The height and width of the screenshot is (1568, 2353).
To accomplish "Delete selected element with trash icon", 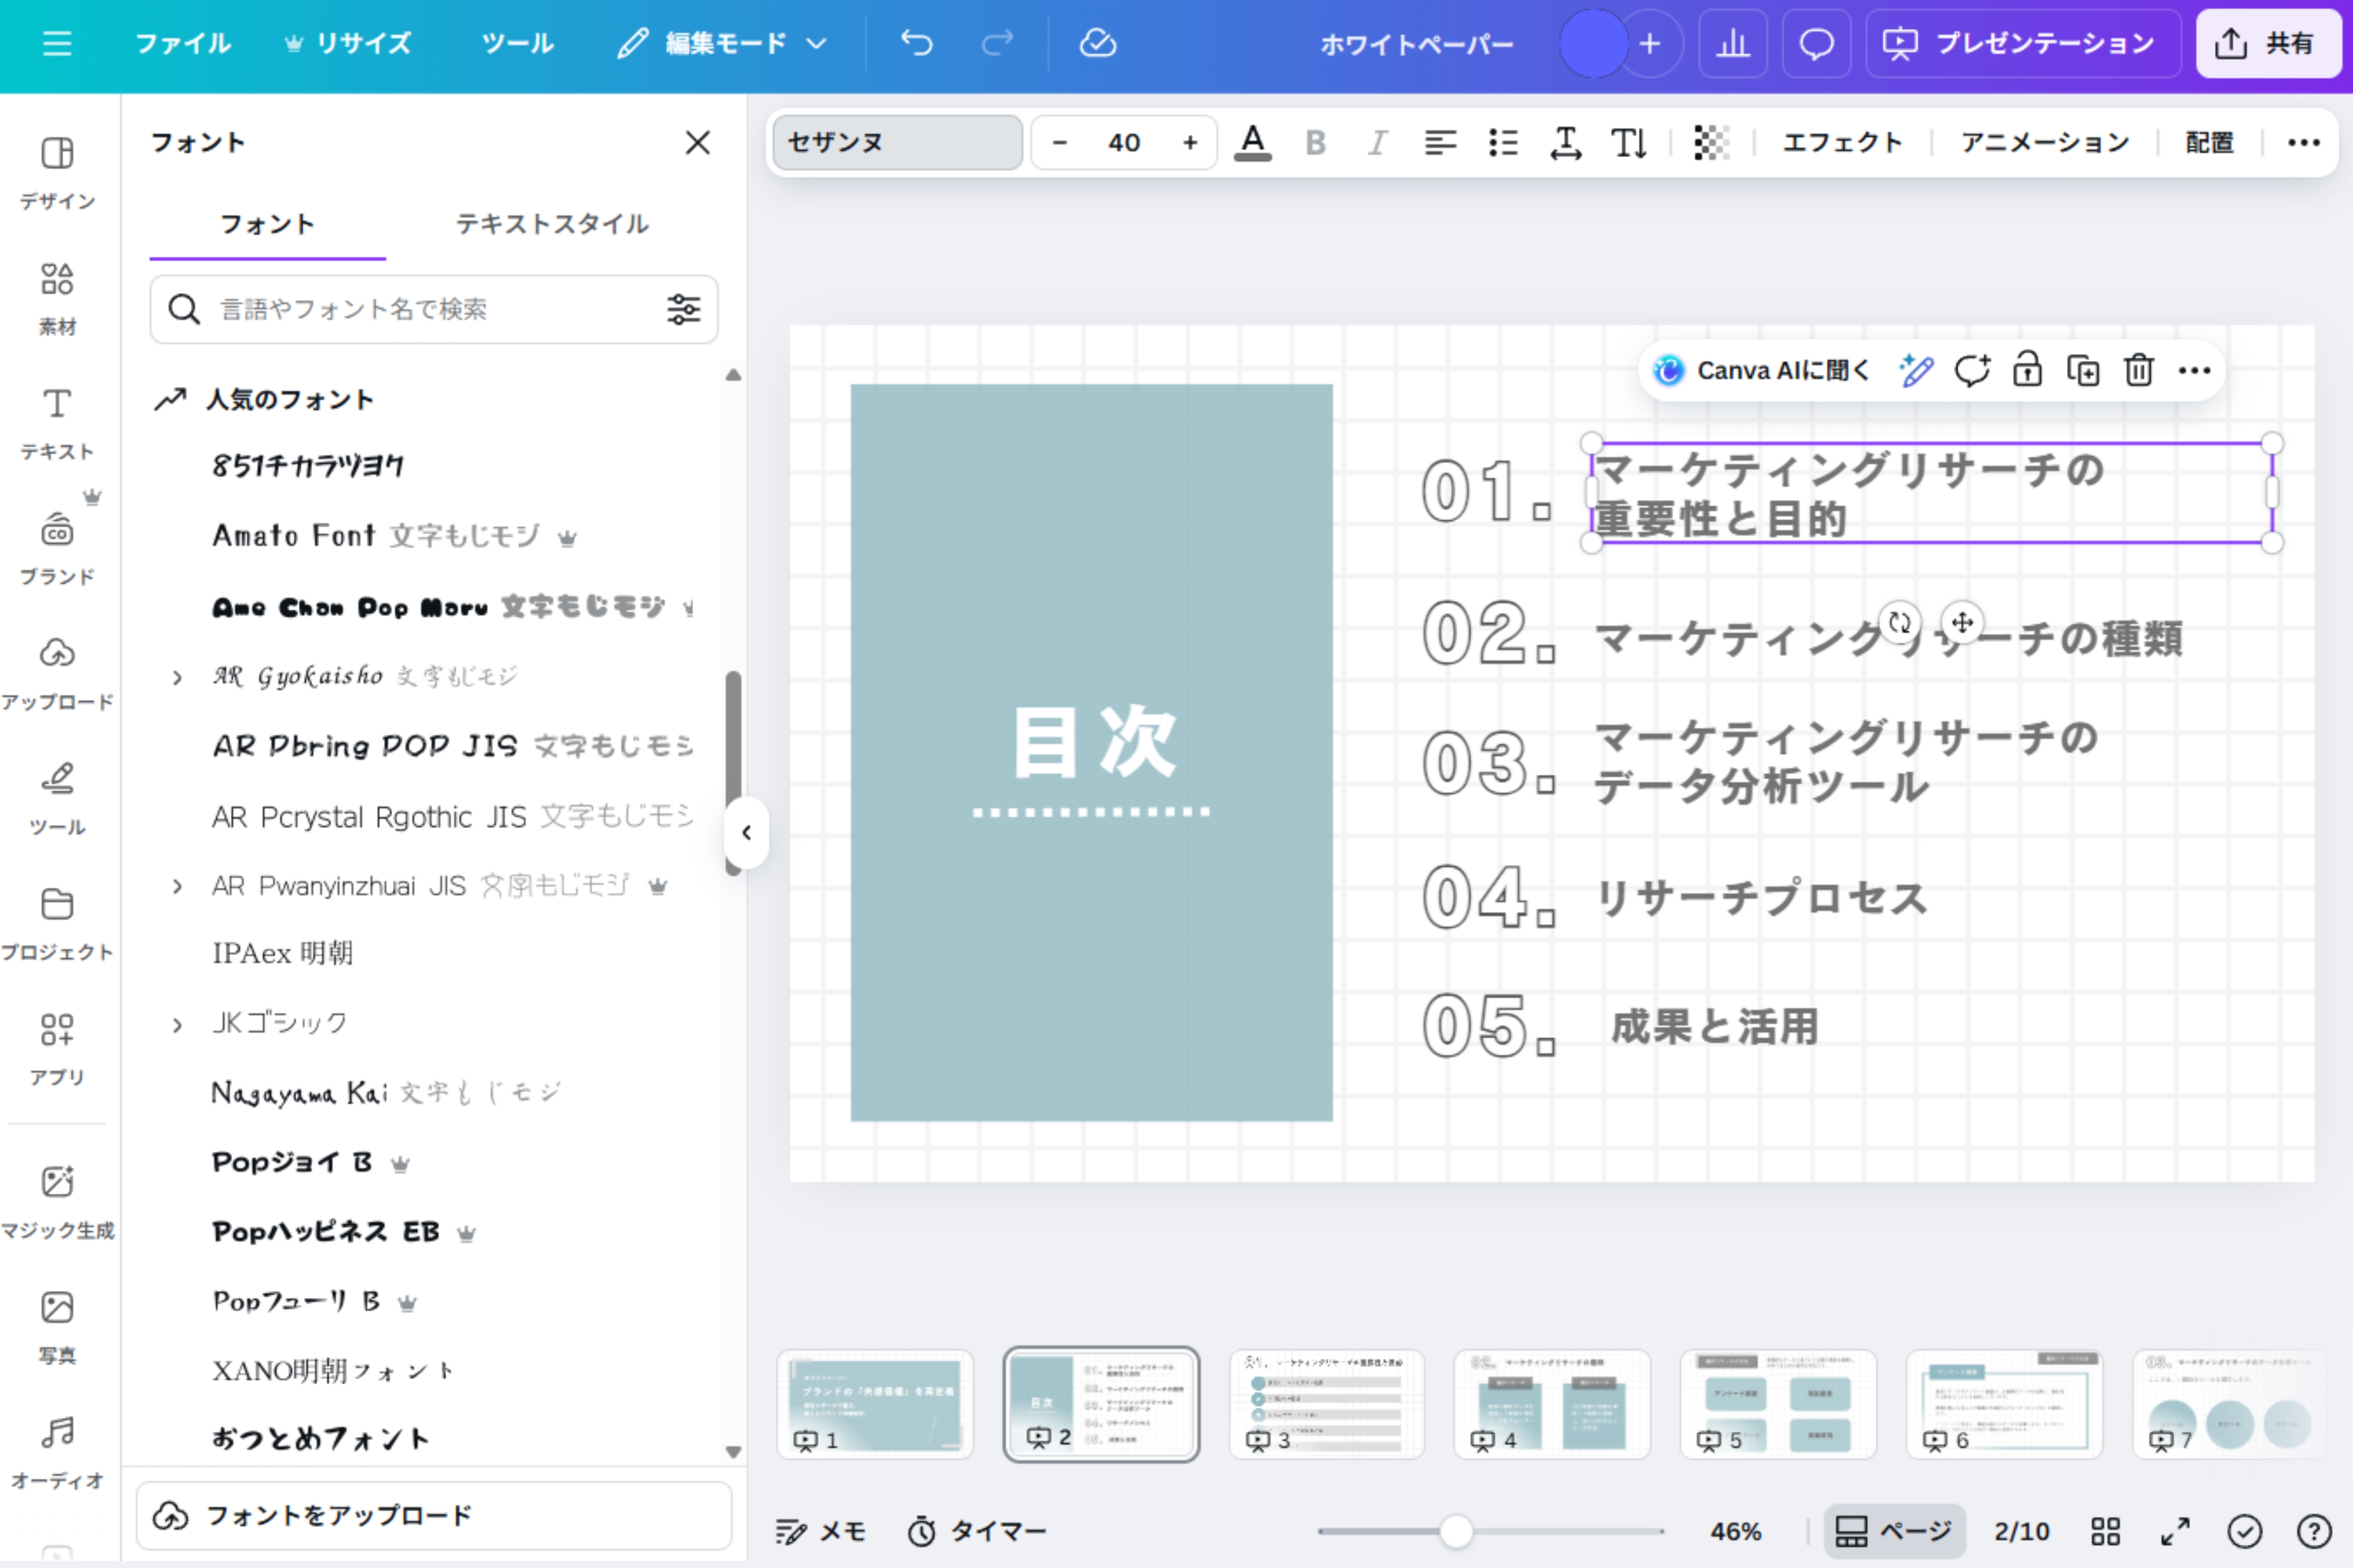I will [2139, 371].
